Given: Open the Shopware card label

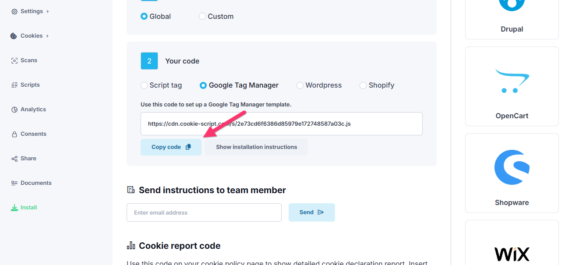Looking at the screenshot, I should coord(512,203).
